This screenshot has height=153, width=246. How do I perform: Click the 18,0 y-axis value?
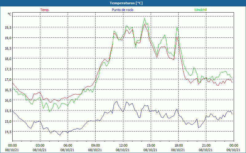click(8, 59)
